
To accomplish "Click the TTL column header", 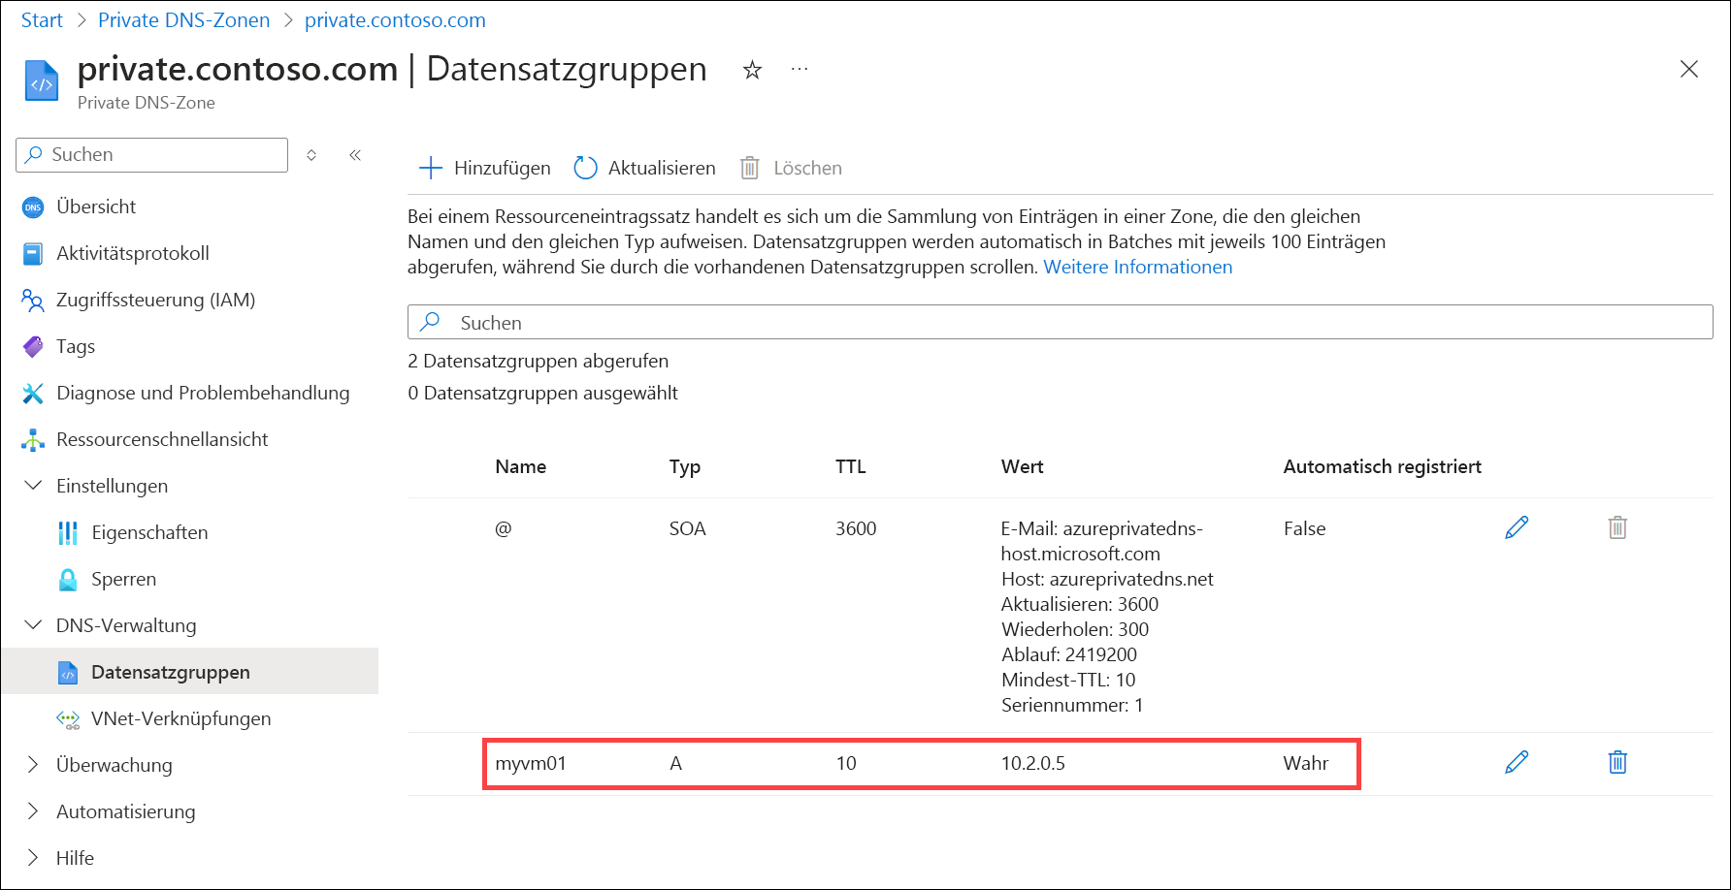I will pyautogui.click(x=850, y=466).
